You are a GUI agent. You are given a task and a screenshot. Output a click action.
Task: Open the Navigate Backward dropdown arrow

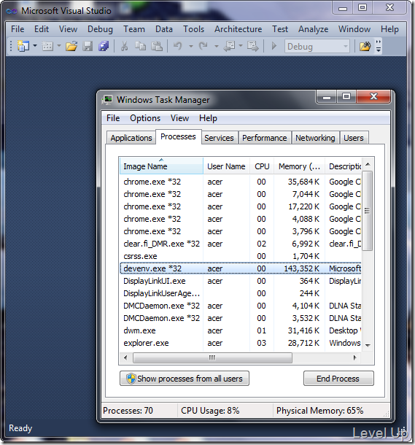pyautogui.click(x=241, y=46)
